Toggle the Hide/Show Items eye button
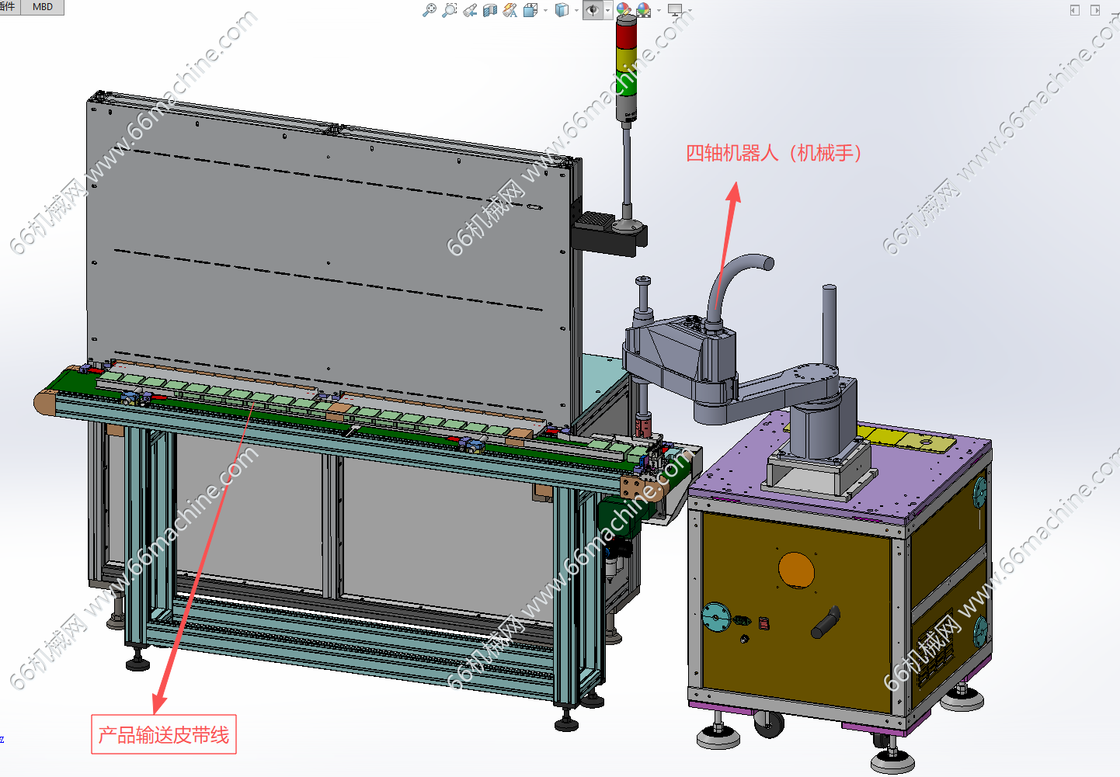 pyautogui.click(x=593, y=10)
